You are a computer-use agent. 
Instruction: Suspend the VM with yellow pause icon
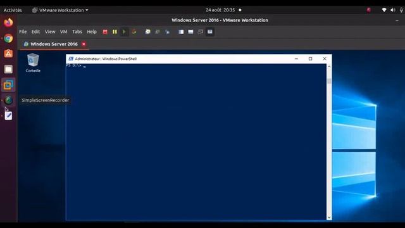[x=115, y=32]
